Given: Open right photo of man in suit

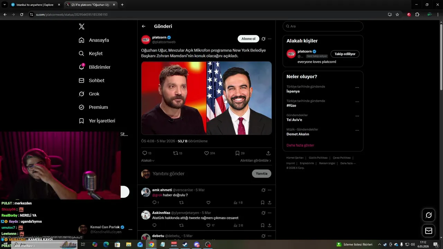Looking at the screenshot, I should pyautogui.click(x=239, y=98).
